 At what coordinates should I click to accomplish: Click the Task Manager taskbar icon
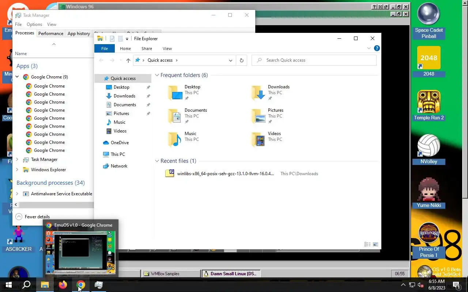[x=99, y=285]
